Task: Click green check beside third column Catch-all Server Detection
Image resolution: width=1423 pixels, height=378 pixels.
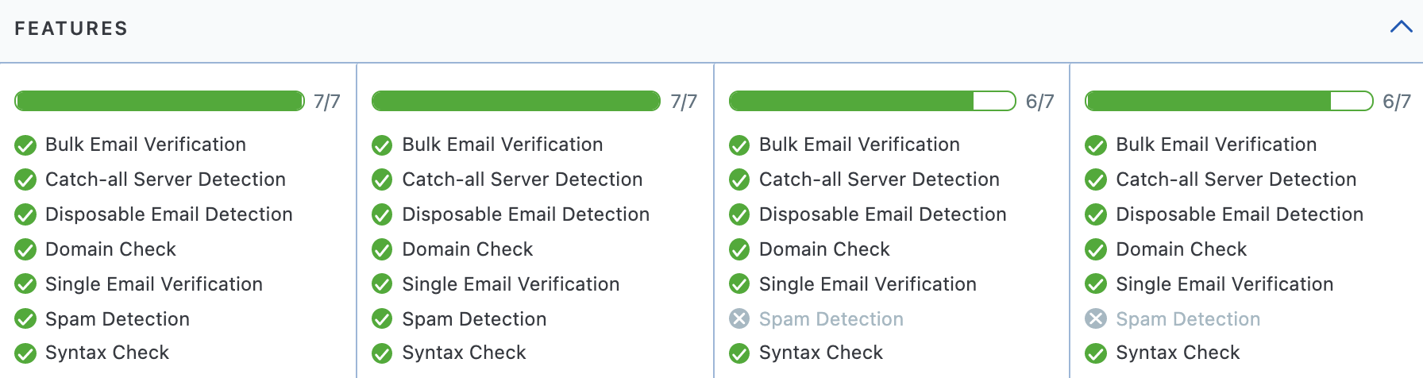Action: click(x=739, y=180)
